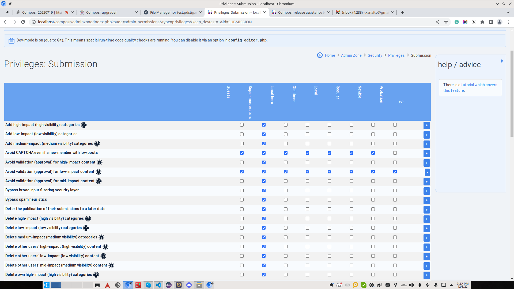Click help icon beside Delete own high-impact categories
514x289 pixels.
tap(96, 275)
